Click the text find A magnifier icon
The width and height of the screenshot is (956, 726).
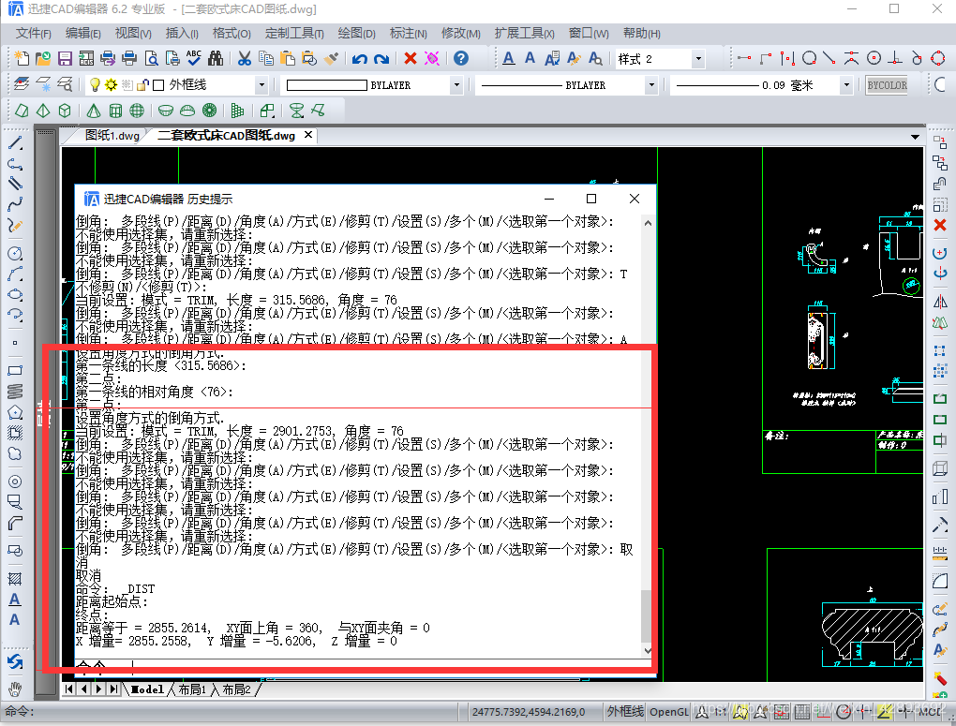tap(595, 58)
